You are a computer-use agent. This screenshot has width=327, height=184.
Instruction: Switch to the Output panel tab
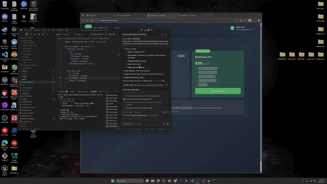tap(73, 91)
